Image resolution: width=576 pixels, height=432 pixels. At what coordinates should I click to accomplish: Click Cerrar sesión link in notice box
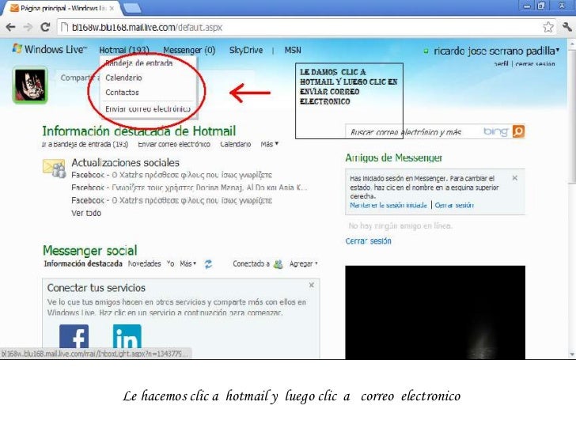pyautogui.click(x=454, y=205)
